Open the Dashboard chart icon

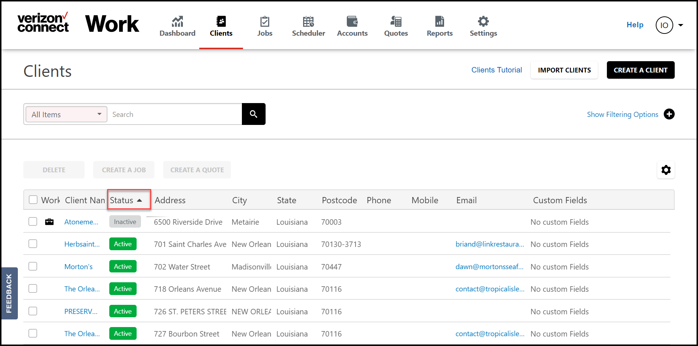tap(177, 21)
